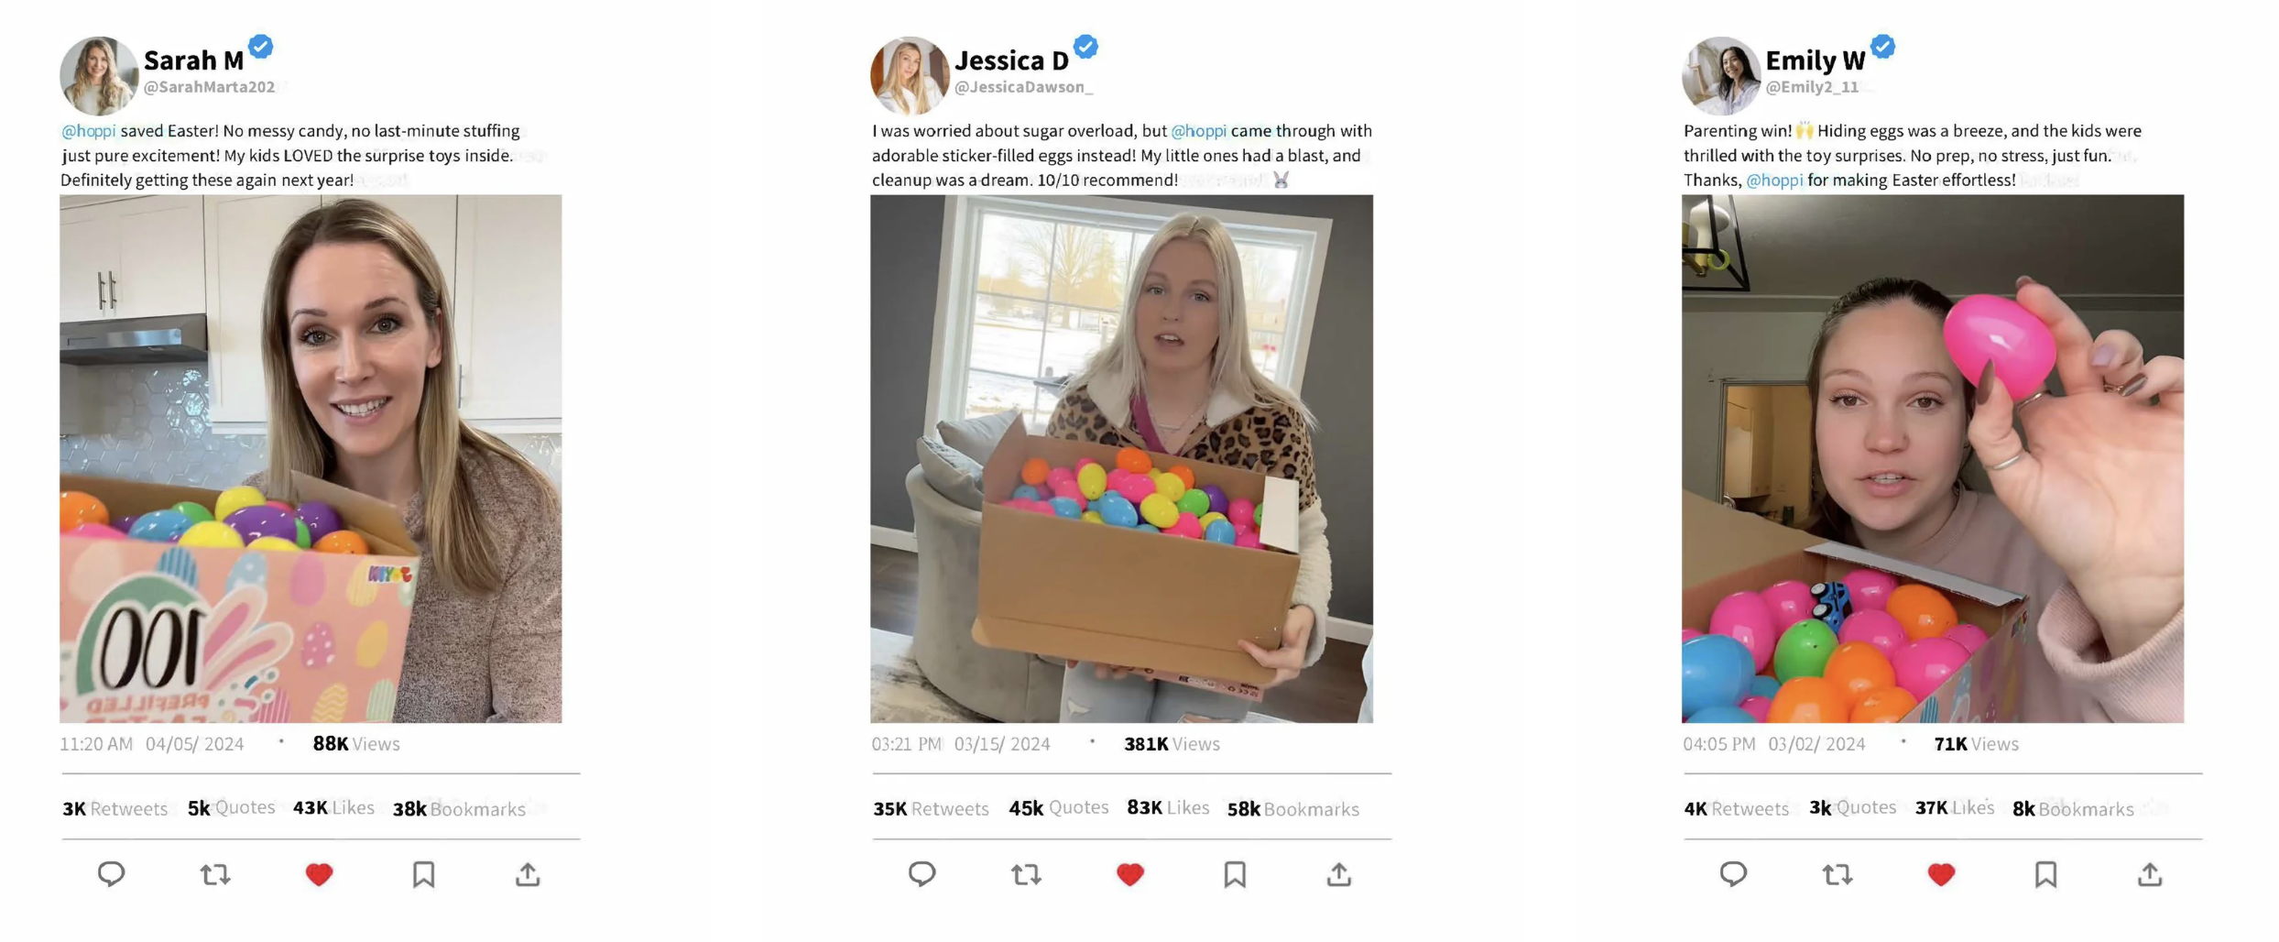Open Jessica D's profile avatar
Viewport: 2279px width, 942px height.
(x=909, y=75)
